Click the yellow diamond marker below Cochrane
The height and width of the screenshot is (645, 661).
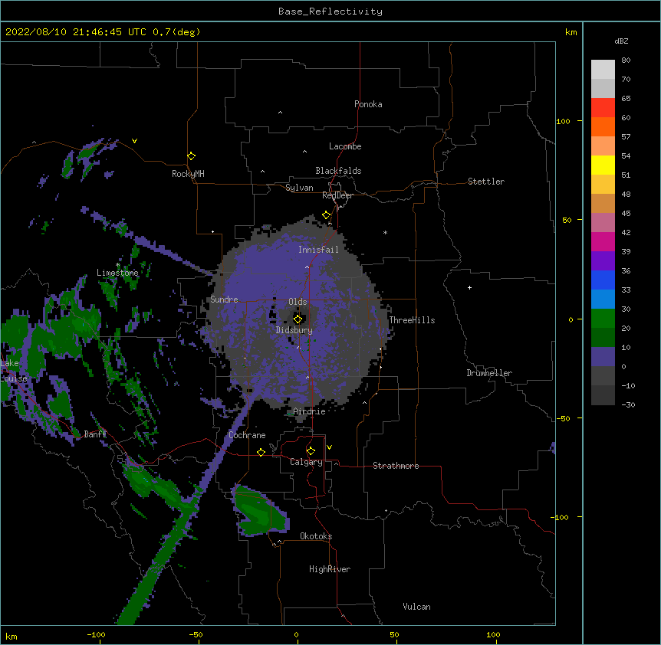point(261,452)
